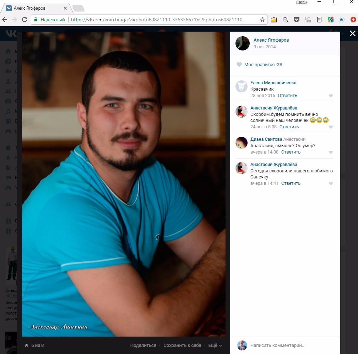Like the photo via the heart icon
Viewport: 358px width, 354px height.
(239, 65)
